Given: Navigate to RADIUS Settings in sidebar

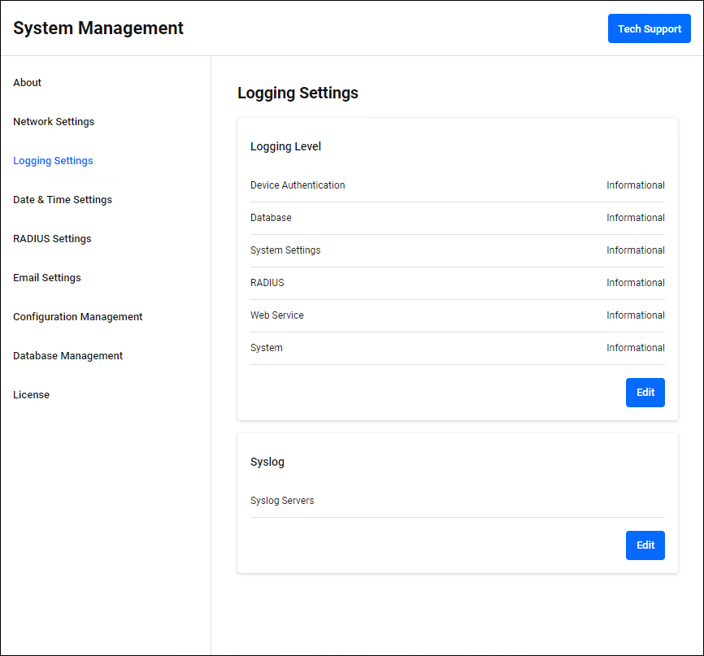Looking at the screenshot, I should pos(52,239).
